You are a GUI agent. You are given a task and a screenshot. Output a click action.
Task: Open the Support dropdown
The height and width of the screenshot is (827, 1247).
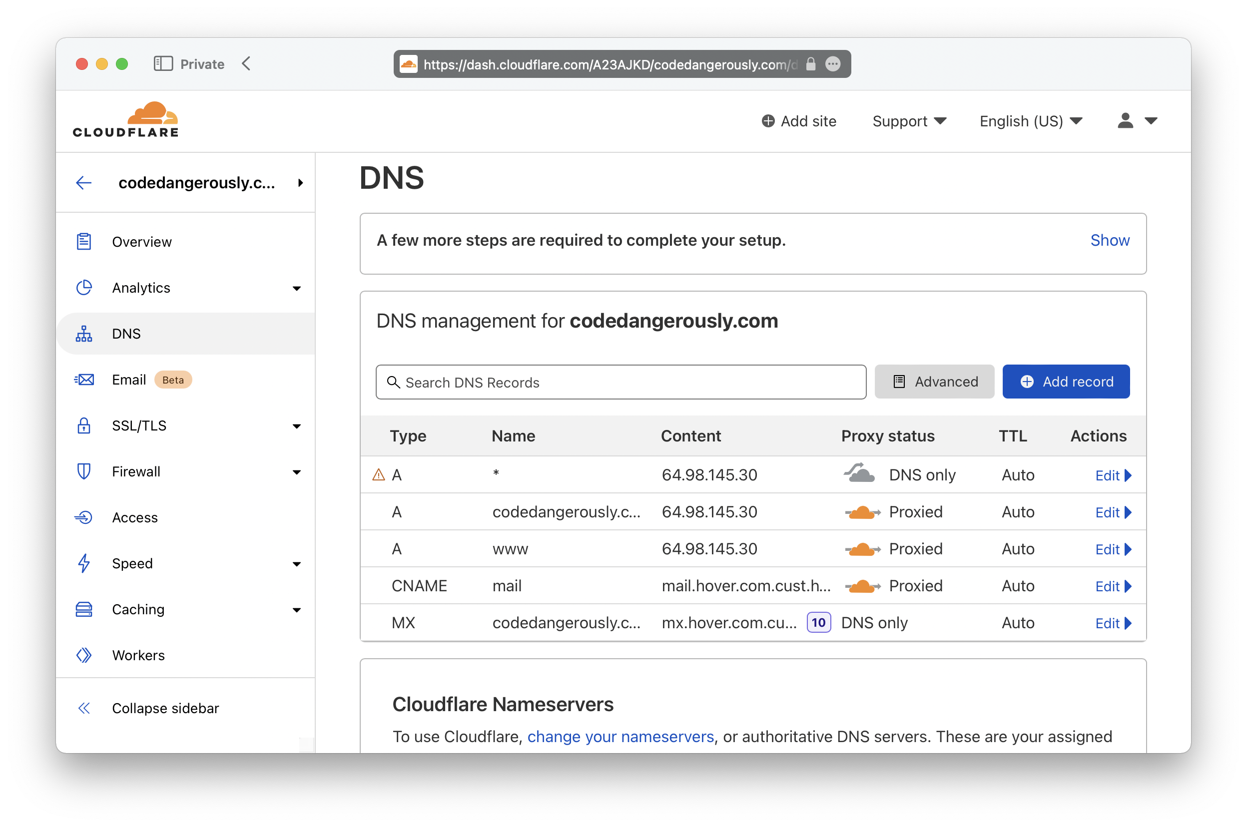pyautogui.click(x=909, y=121)
